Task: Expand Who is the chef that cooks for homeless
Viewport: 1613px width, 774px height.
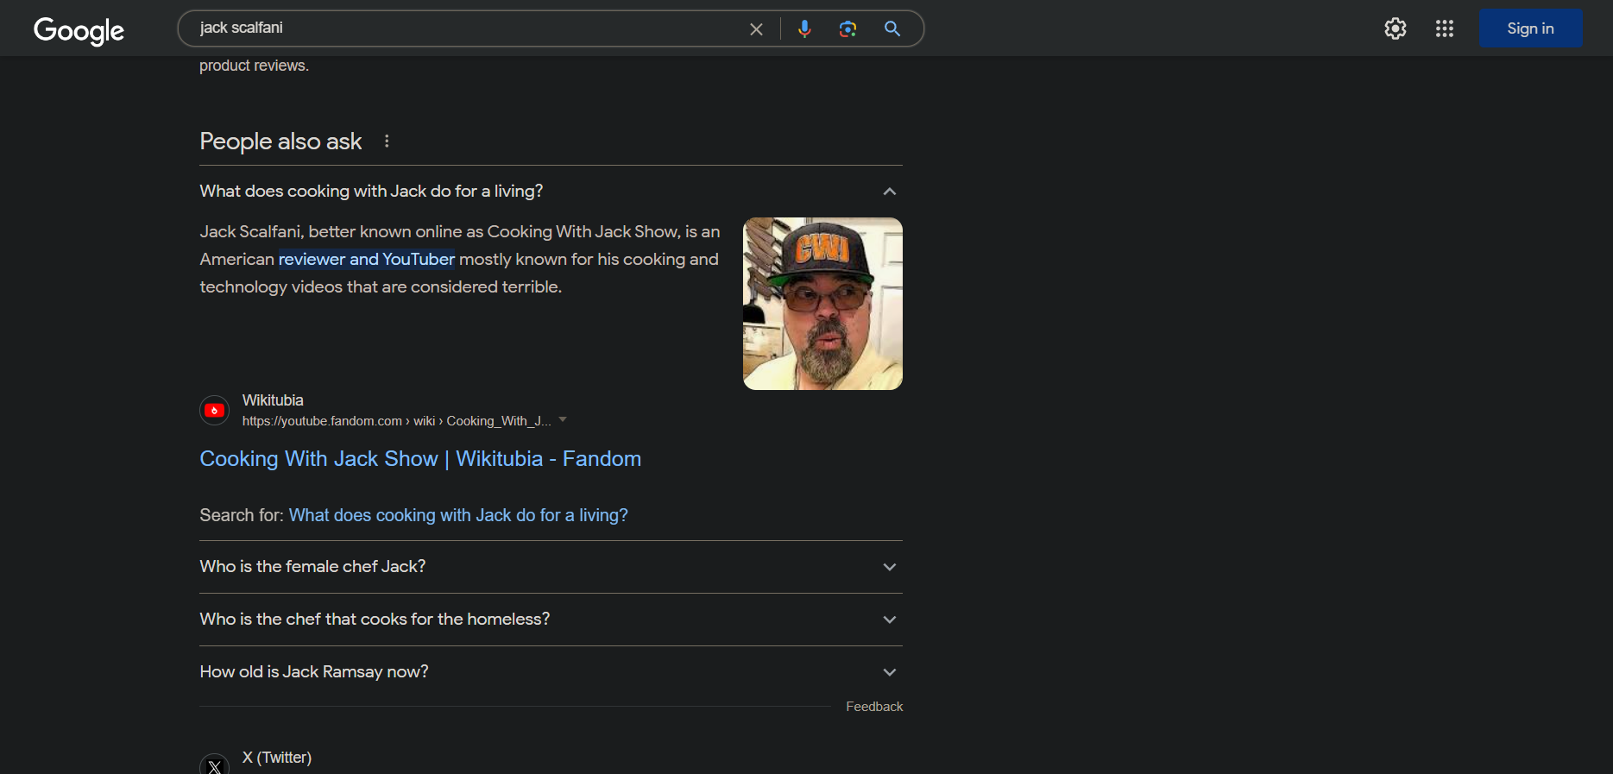Action: pyautogui.click(x=551, y=620)
